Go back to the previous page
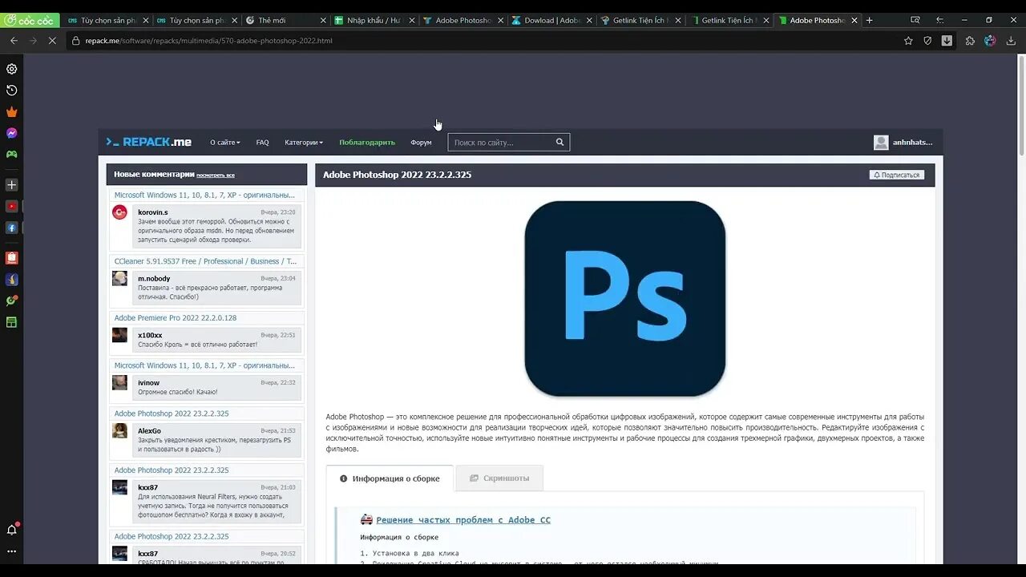Screen dimensions: 1026x577 point(14,40)
